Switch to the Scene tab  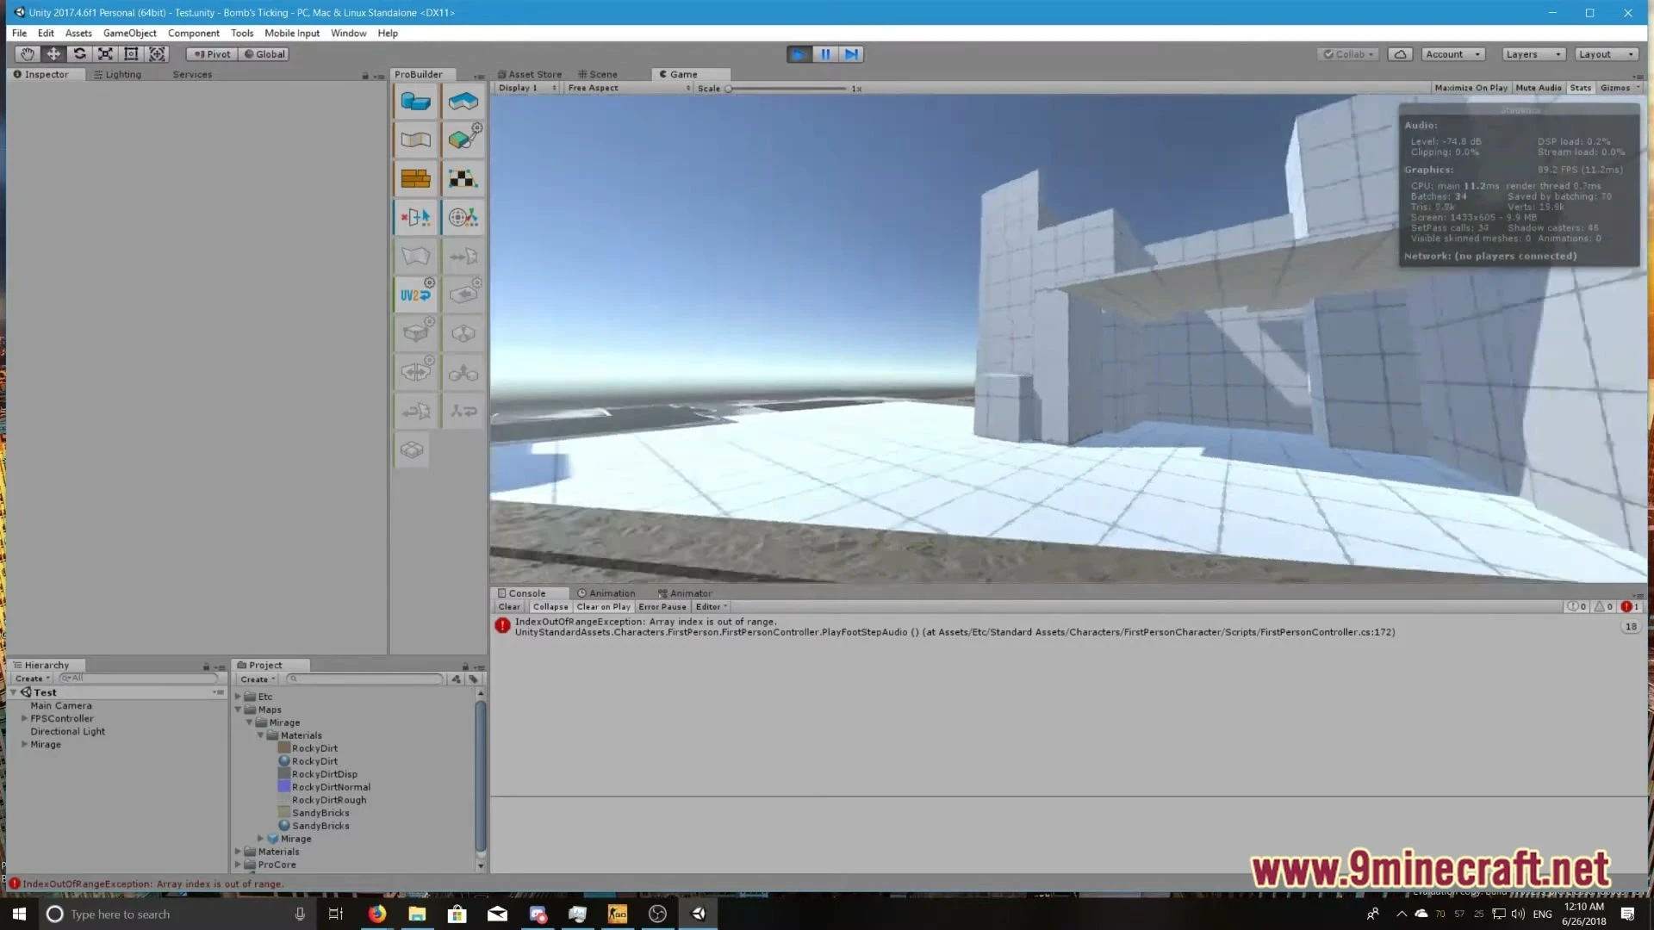click(x=598, y=74)
